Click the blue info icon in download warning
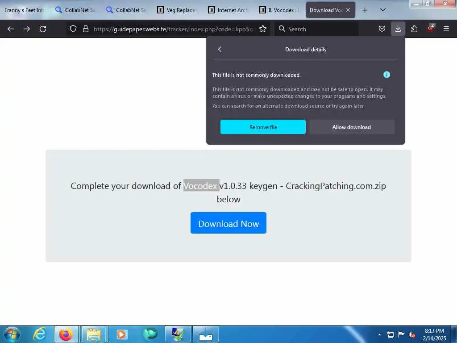 [386, 75]
